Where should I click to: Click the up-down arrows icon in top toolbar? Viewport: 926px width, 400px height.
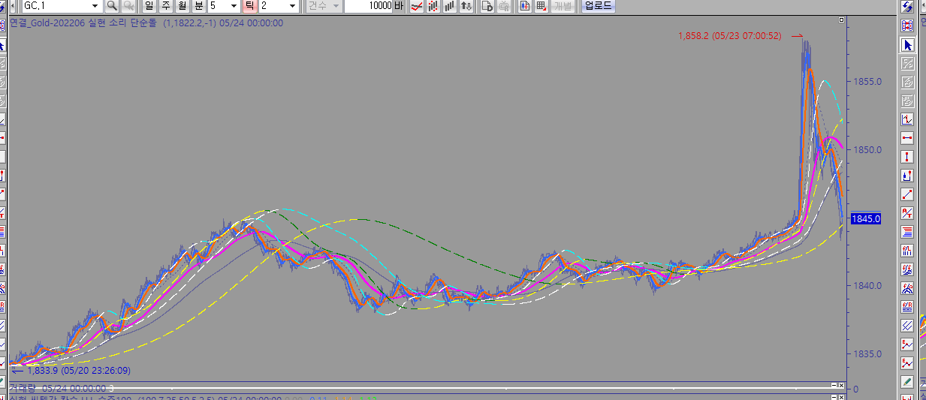tap(466, 6)
